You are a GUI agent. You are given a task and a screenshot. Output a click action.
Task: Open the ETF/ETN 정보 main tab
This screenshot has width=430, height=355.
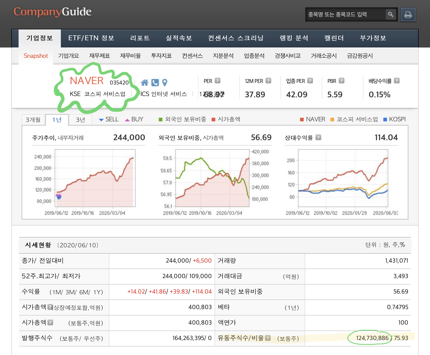(91, 38)
